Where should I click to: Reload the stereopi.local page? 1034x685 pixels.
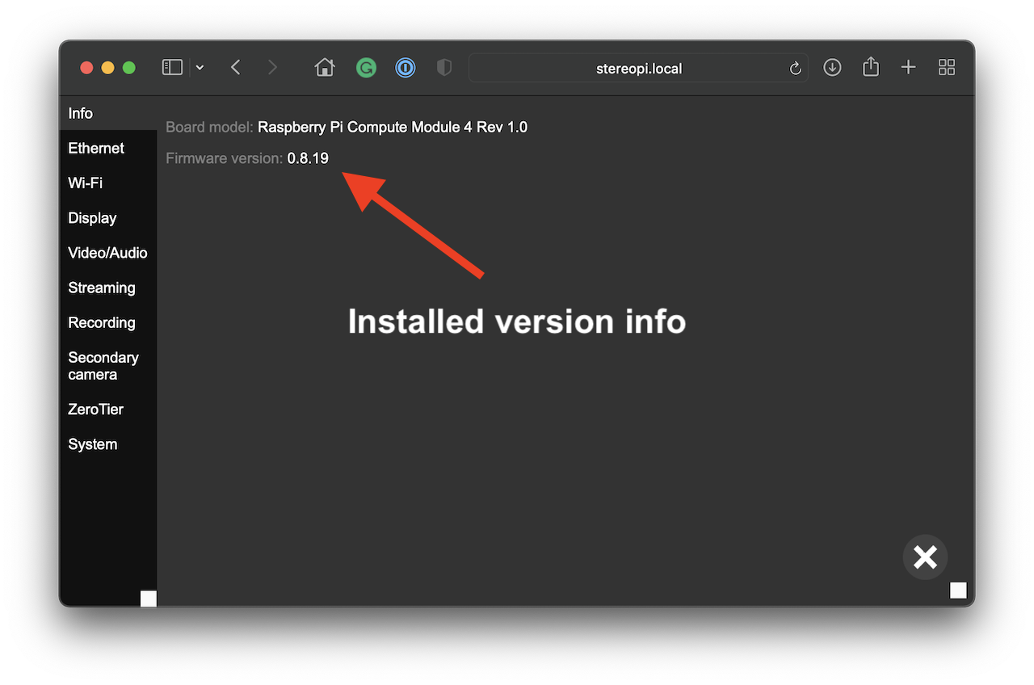click(795, 69)
